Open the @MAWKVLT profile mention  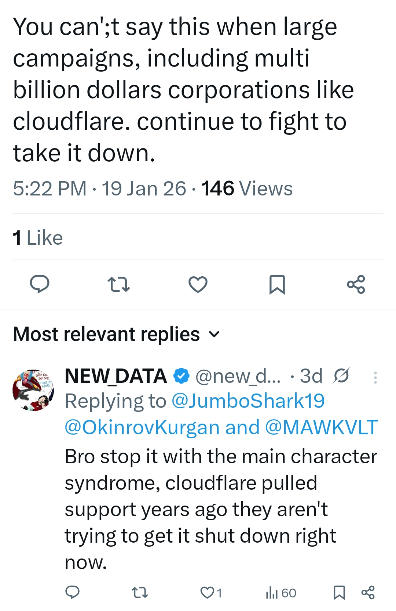[321, 427]
